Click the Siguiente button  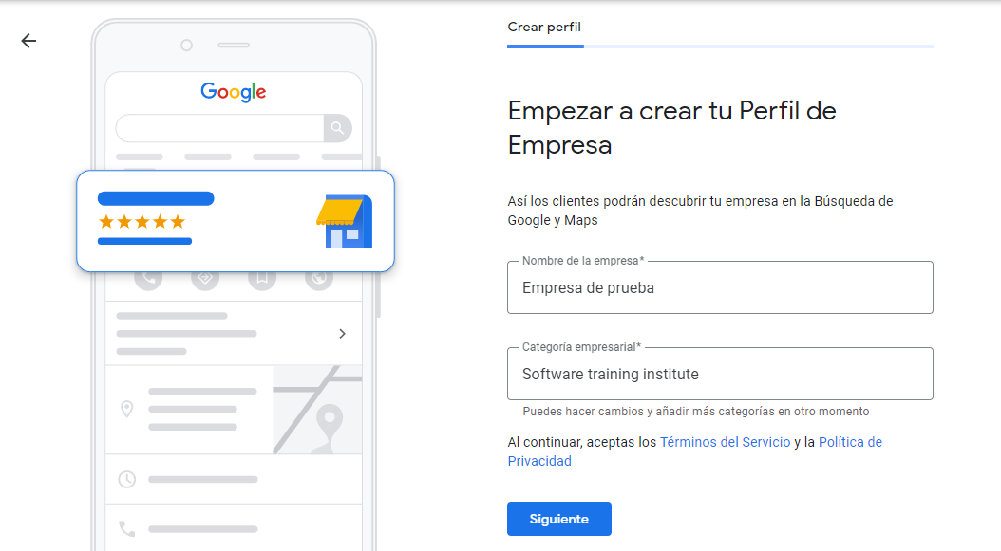[x=559, y=519]
